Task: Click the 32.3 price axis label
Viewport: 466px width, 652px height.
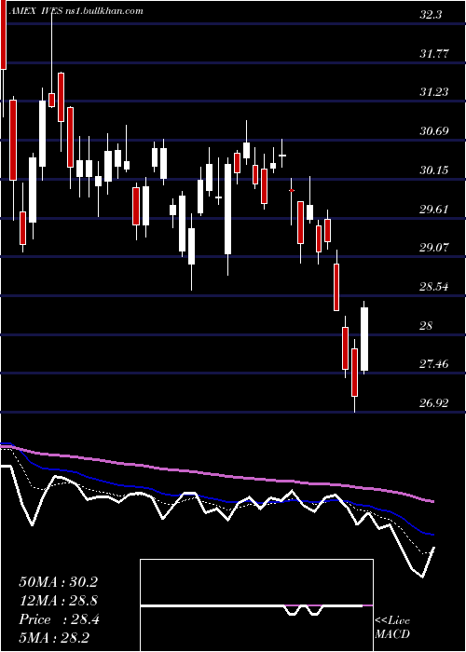Action: (432, 15)
